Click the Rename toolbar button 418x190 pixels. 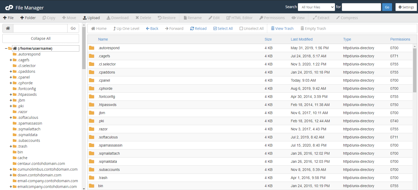(x=193, y=18)
